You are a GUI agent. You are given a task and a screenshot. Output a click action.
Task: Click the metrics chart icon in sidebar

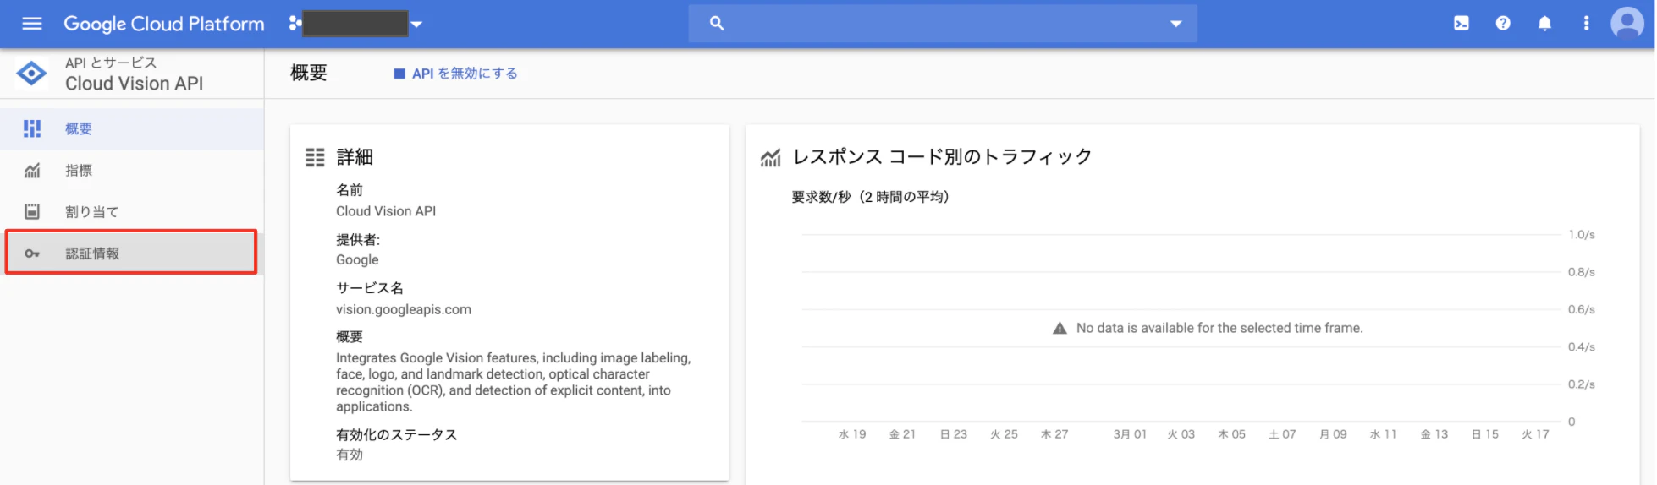[x=32, y=171]
